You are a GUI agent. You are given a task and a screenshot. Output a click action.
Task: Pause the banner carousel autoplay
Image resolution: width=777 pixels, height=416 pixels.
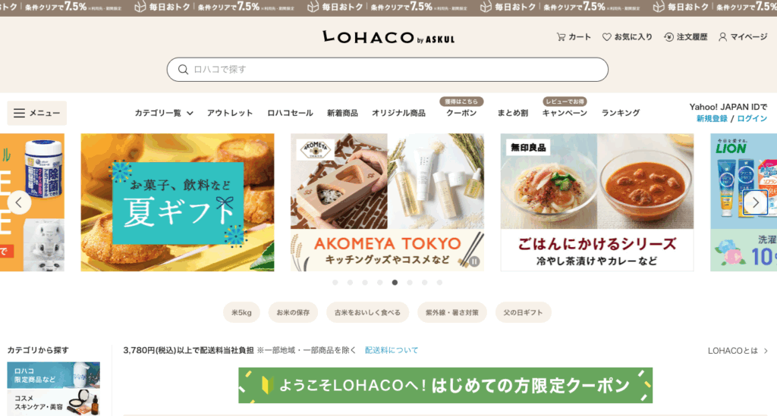(x=473, y=261)
